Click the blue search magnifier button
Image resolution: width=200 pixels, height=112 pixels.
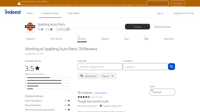point(171,66)
